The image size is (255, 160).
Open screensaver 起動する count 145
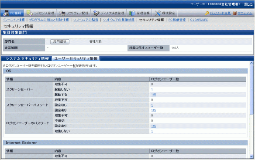coord(154,95)
